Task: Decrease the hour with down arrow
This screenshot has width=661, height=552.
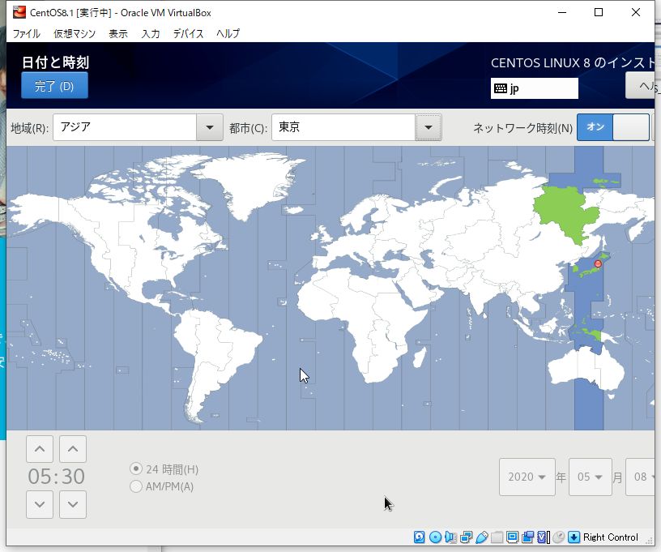Action: pyautogui.click(x=40, y=504)
